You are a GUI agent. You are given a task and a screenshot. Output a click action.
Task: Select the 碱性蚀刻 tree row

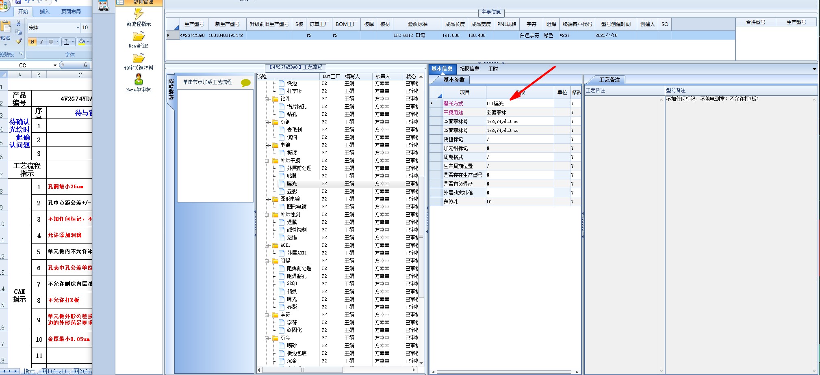coord(297,230)
